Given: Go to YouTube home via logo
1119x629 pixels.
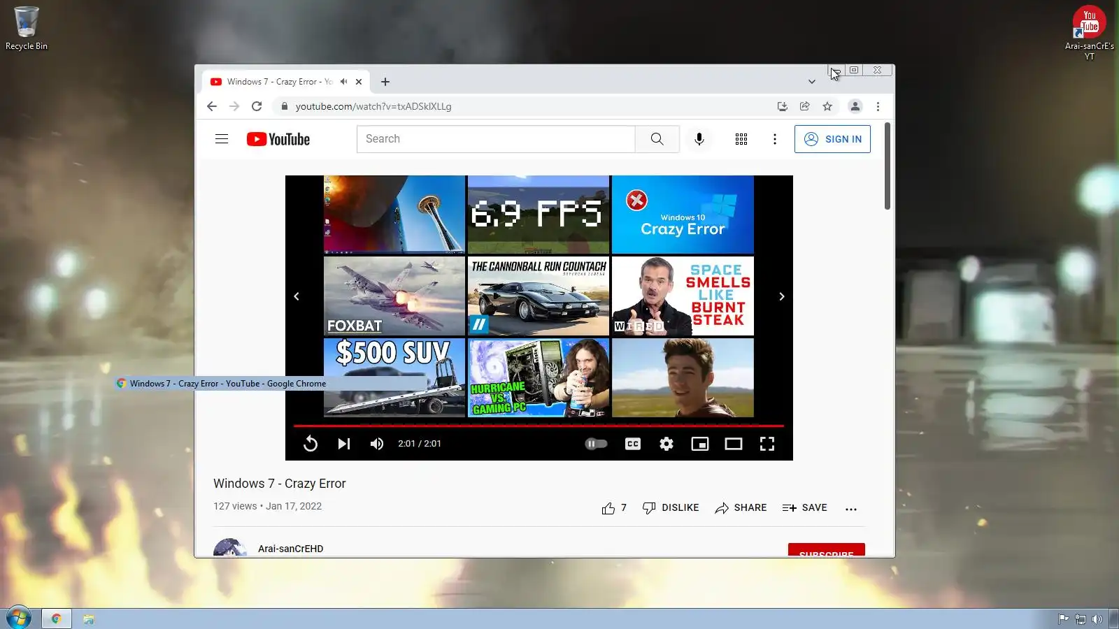Looking at the screenshot, I should (278, 139).
